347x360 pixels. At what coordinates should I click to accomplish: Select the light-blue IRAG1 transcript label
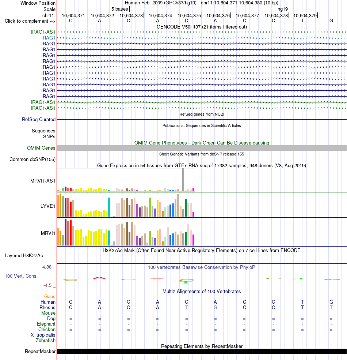(x=48, y=38)
